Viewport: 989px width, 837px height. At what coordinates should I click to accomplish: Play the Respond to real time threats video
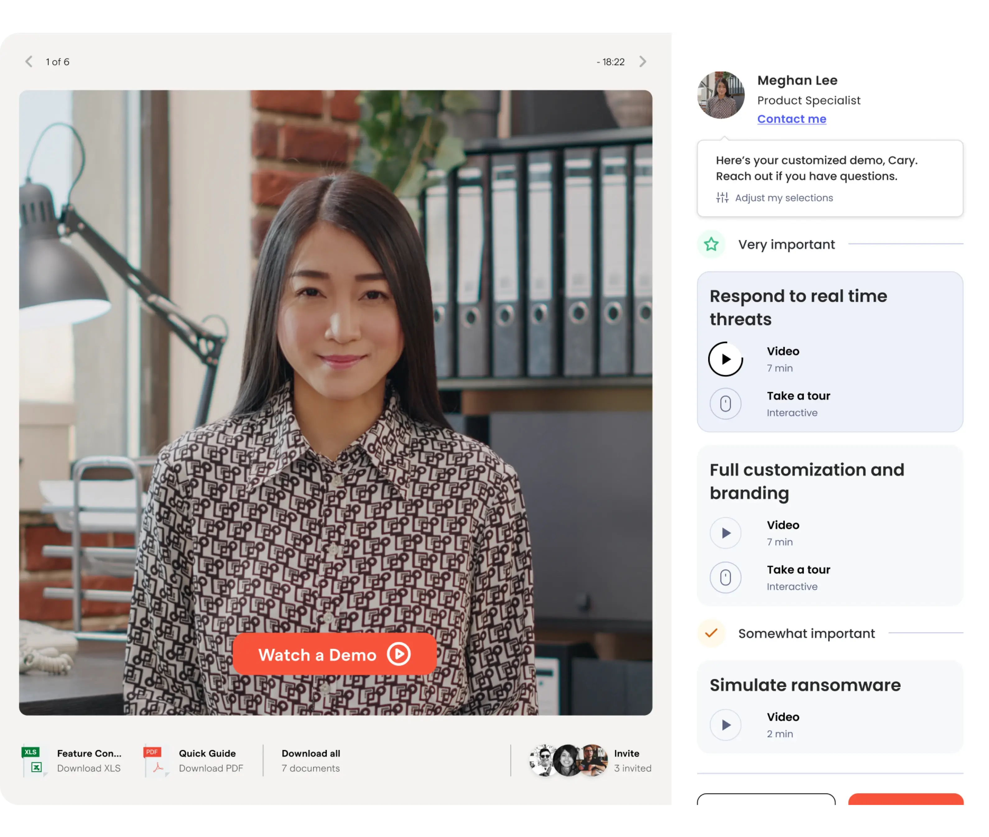coord(725,359)
